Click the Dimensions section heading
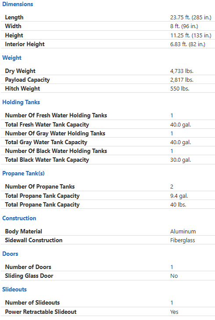The height and width of the screenshot is (320, 215). pyautogui.click(x=18, y=4)
